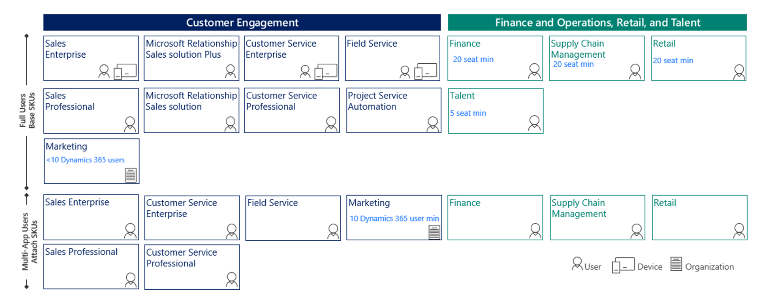Select "Supply Chain Management" title under Attach SKUs
This screenshot has height=303, width=771.
pos(579,208)
